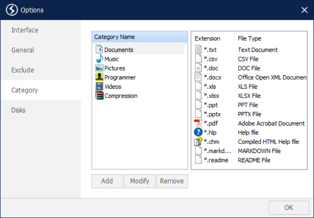Click the README File entry
This screenshot has width=314, height=218.
coord(254,160)
